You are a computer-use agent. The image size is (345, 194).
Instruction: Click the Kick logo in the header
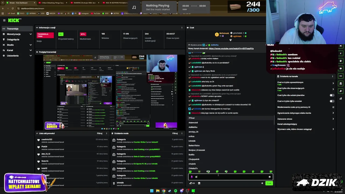[14, 20]
